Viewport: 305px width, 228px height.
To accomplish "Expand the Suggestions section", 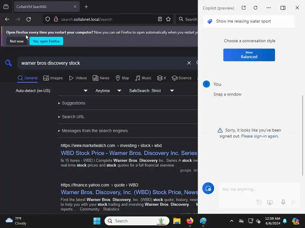I will tap(71, 103).
